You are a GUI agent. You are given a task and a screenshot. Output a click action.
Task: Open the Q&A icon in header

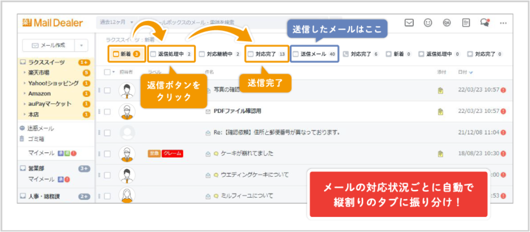tap(447, 23)
